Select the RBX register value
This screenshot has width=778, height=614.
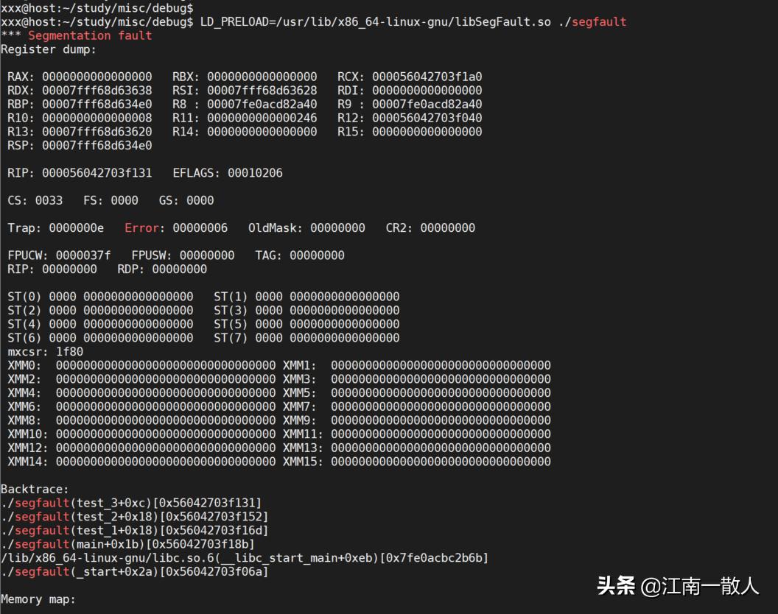click(262, 77)
